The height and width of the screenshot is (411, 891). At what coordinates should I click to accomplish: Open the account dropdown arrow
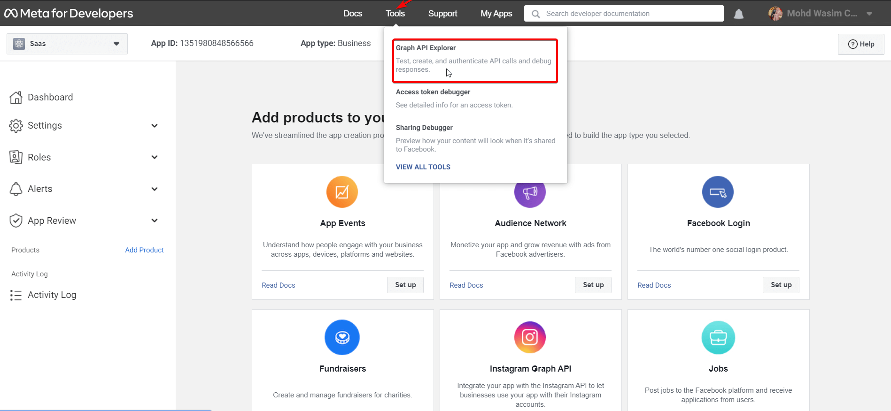(869, 14)
